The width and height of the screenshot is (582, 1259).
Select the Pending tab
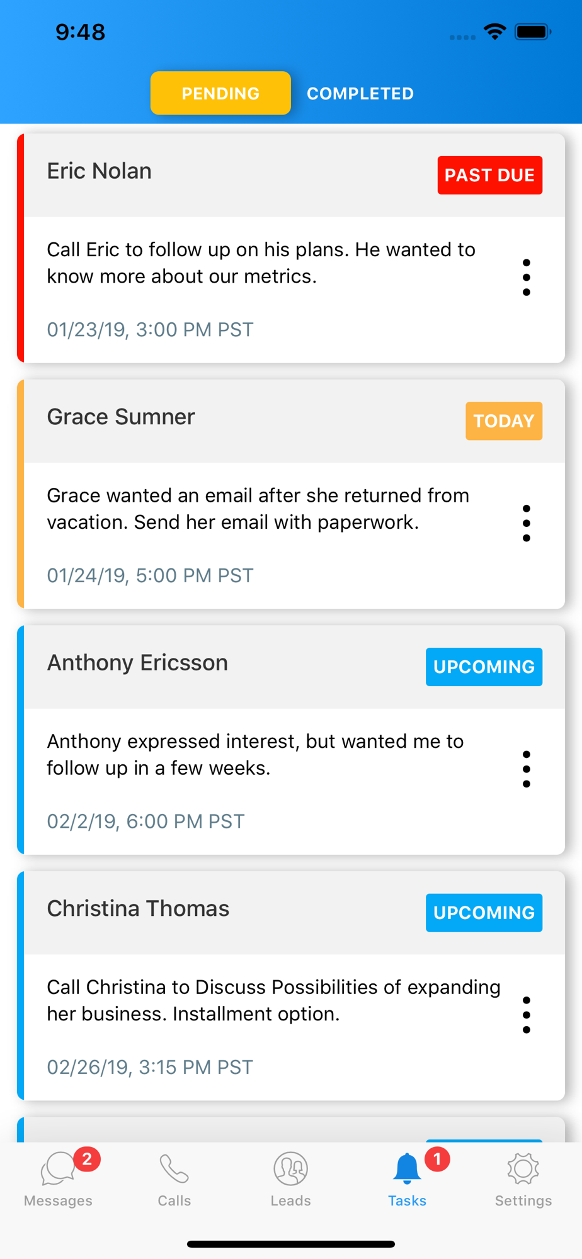coord(220,93)
